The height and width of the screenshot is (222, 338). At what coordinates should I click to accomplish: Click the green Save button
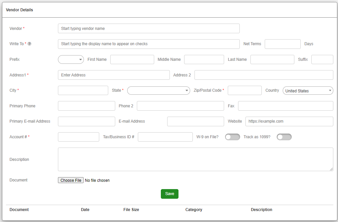(x=169, y=194)
